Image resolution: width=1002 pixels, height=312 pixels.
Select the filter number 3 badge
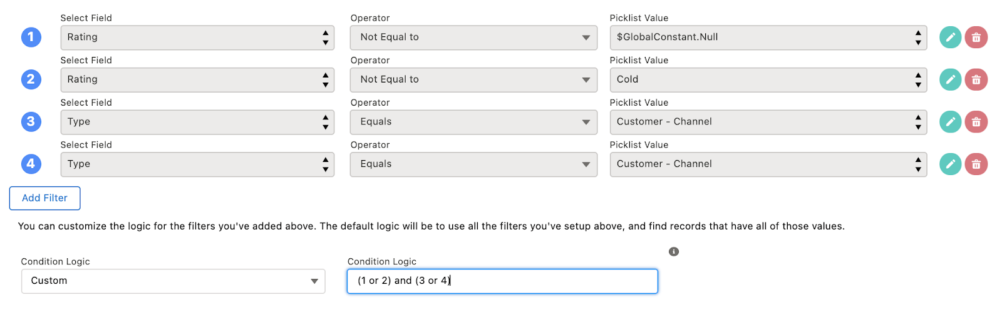point(31,122)
